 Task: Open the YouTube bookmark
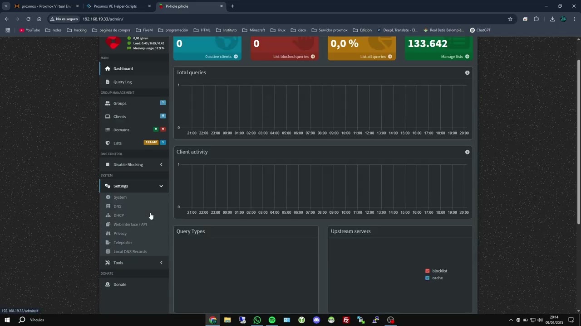[30, 30]
